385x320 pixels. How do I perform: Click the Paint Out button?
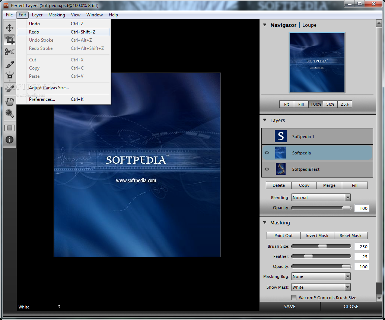point(284,236)
